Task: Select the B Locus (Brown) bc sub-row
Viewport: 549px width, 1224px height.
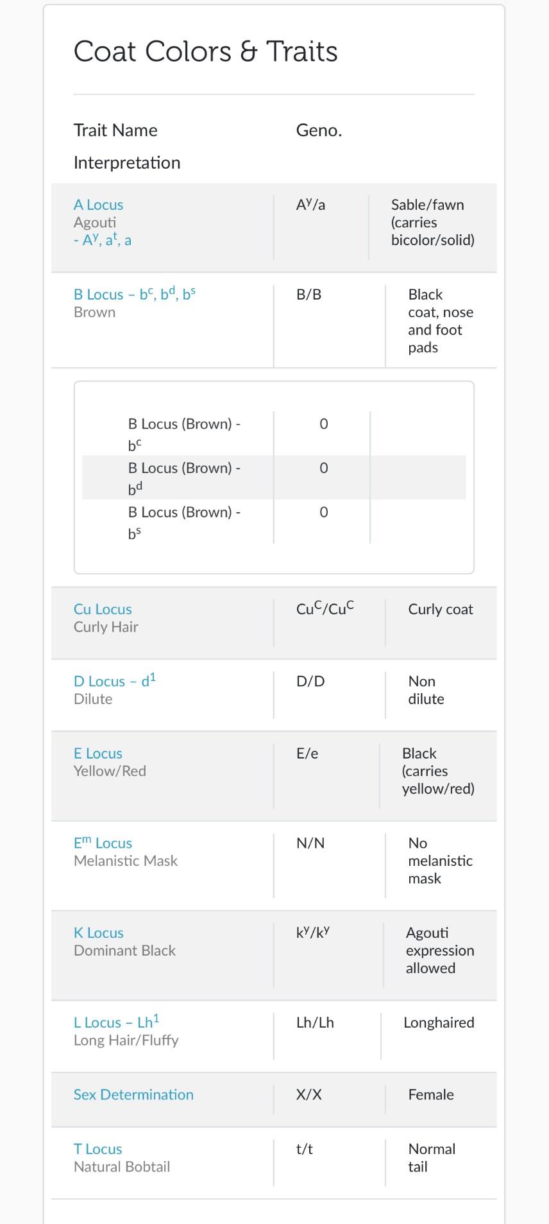Action: coord(184,433)
